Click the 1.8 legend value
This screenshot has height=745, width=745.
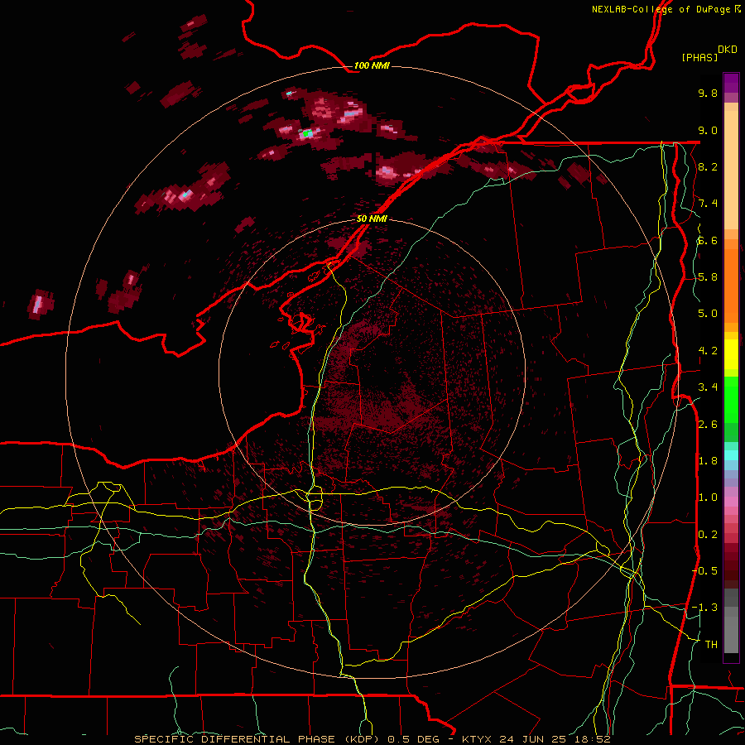[x=708, y=461]
